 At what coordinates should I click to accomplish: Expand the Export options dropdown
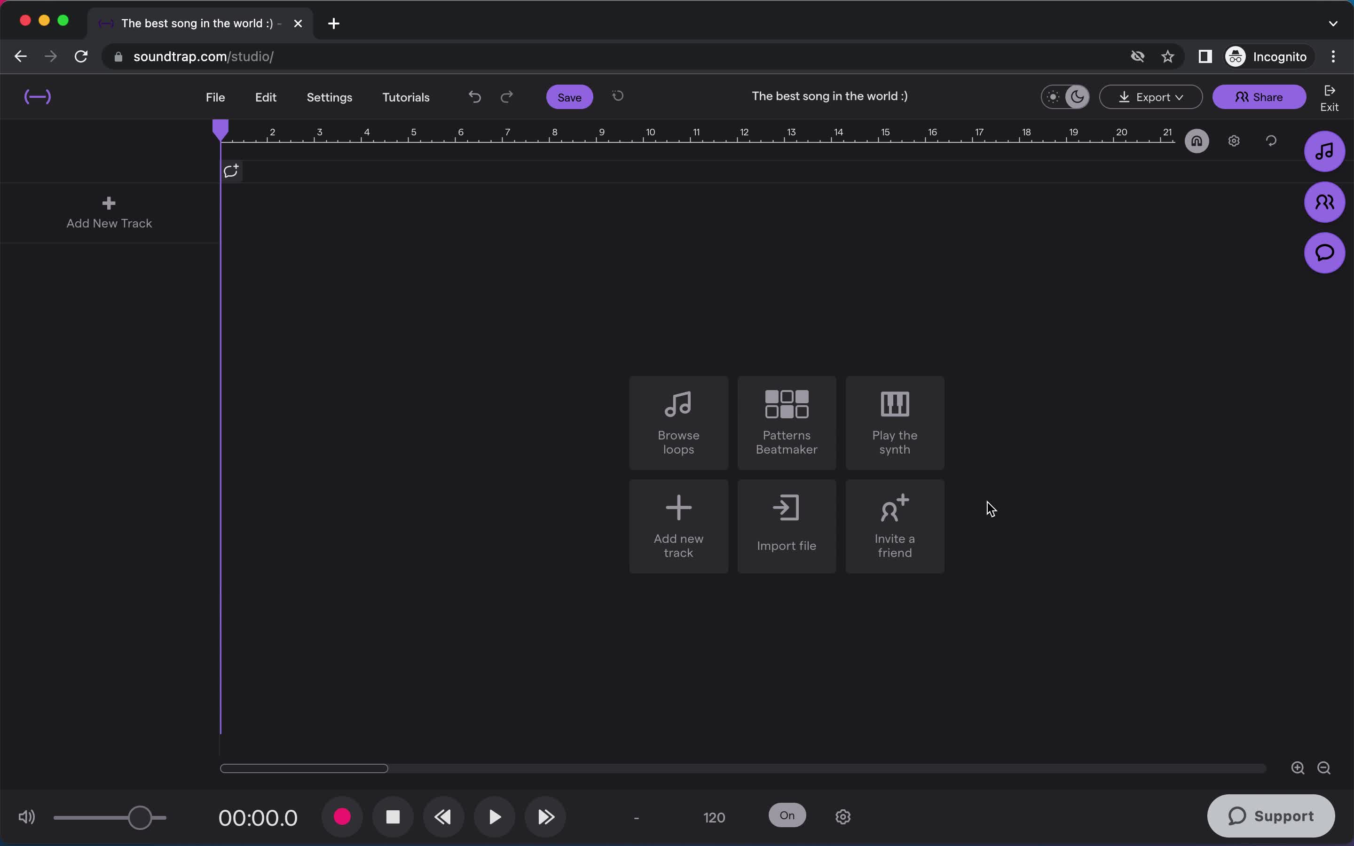pos(1150,96)
